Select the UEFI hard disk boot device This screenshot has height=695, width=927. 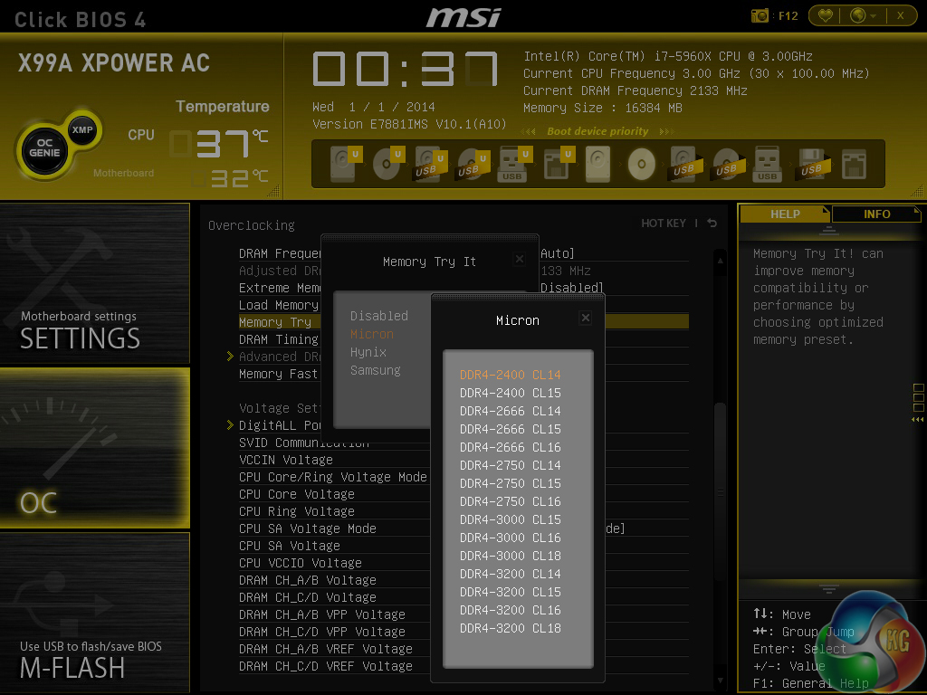point(345,164)
